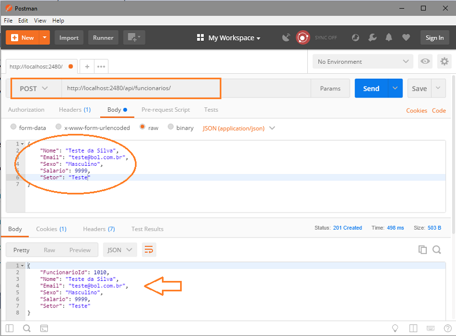Open the Help menu

coord(58,20)
